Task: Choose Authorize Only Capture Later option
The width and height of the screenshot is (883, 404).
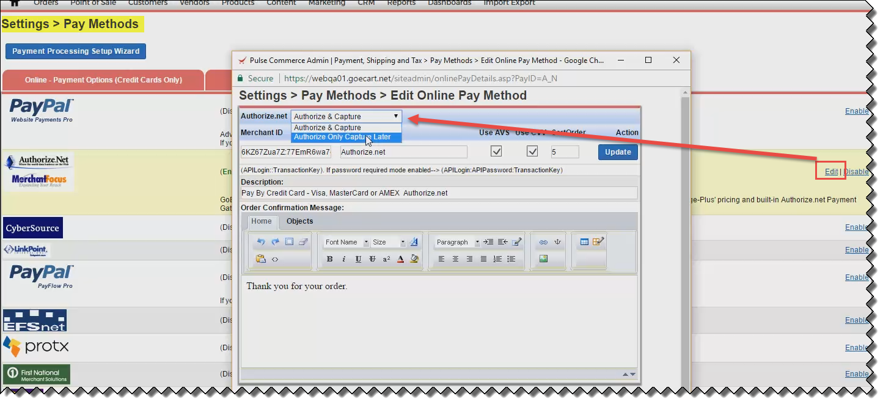Action: [346, 137]
